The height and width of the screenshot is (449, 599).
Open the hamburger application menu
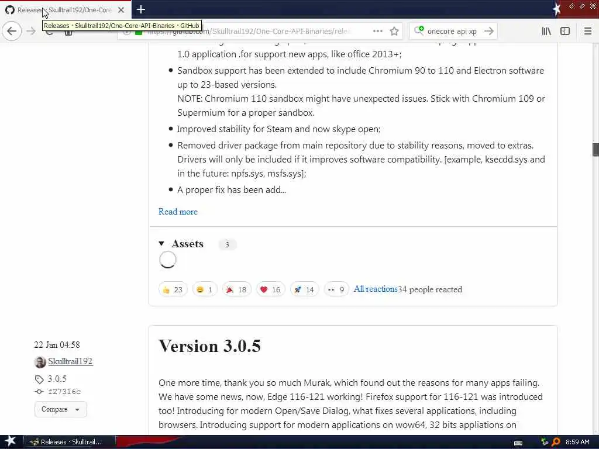(587, 31)
